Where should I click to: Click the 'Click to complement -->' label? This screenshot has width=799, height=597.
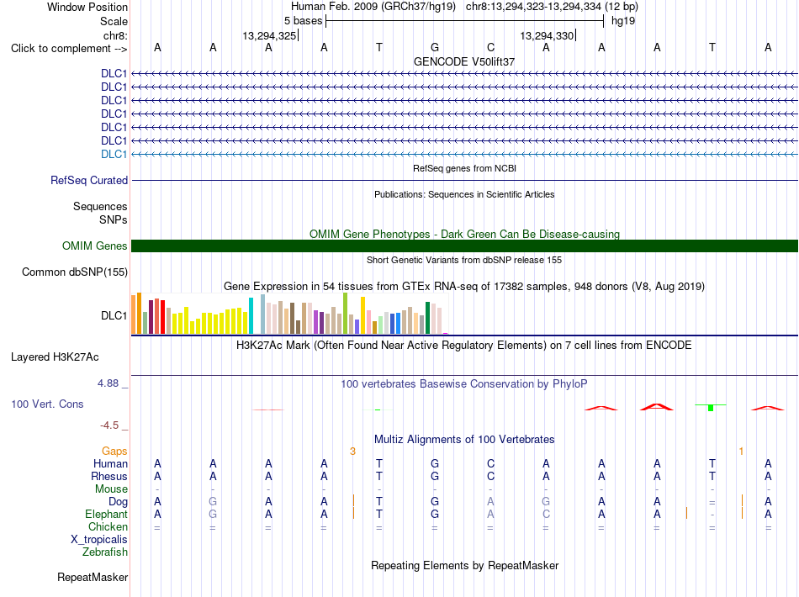[69, 49]
